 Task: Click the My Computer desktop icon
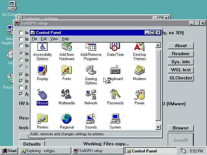pos(12,6)
